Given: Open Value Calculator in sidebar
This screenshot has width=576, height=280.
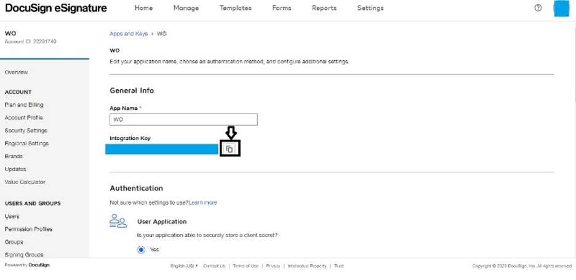Looking at the screenshot, I should [25, 182].
